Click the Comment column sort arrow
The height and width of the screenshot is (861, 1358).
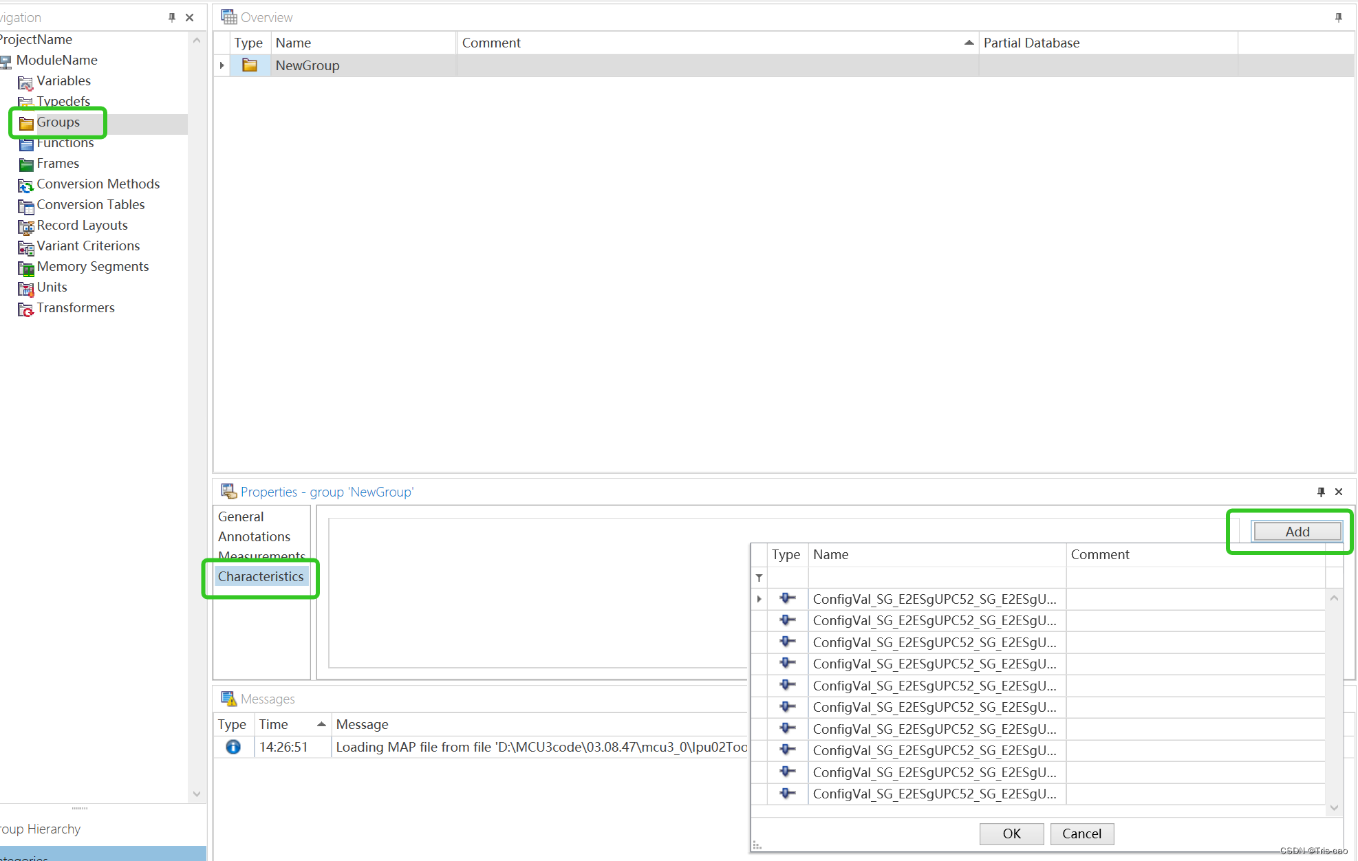pyautogui.click(x=969, y=42)
